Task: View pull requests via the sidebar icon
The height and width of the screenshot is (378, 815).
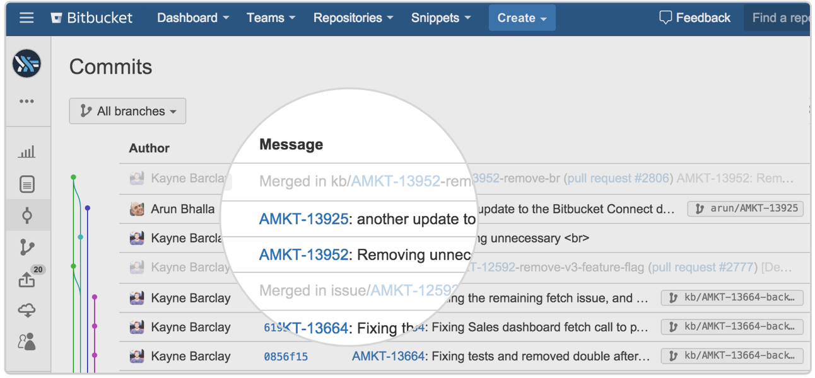Action: (x=28, y=278)
